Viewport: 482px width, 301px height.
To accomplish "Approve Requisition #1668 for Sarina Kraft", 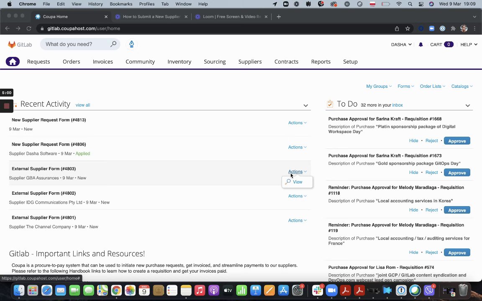I will click(457, 141).
